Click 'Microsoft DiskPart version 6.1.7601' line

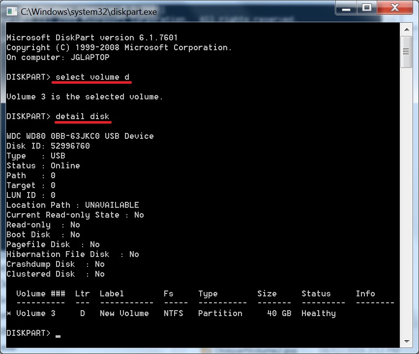click(92, 37)
